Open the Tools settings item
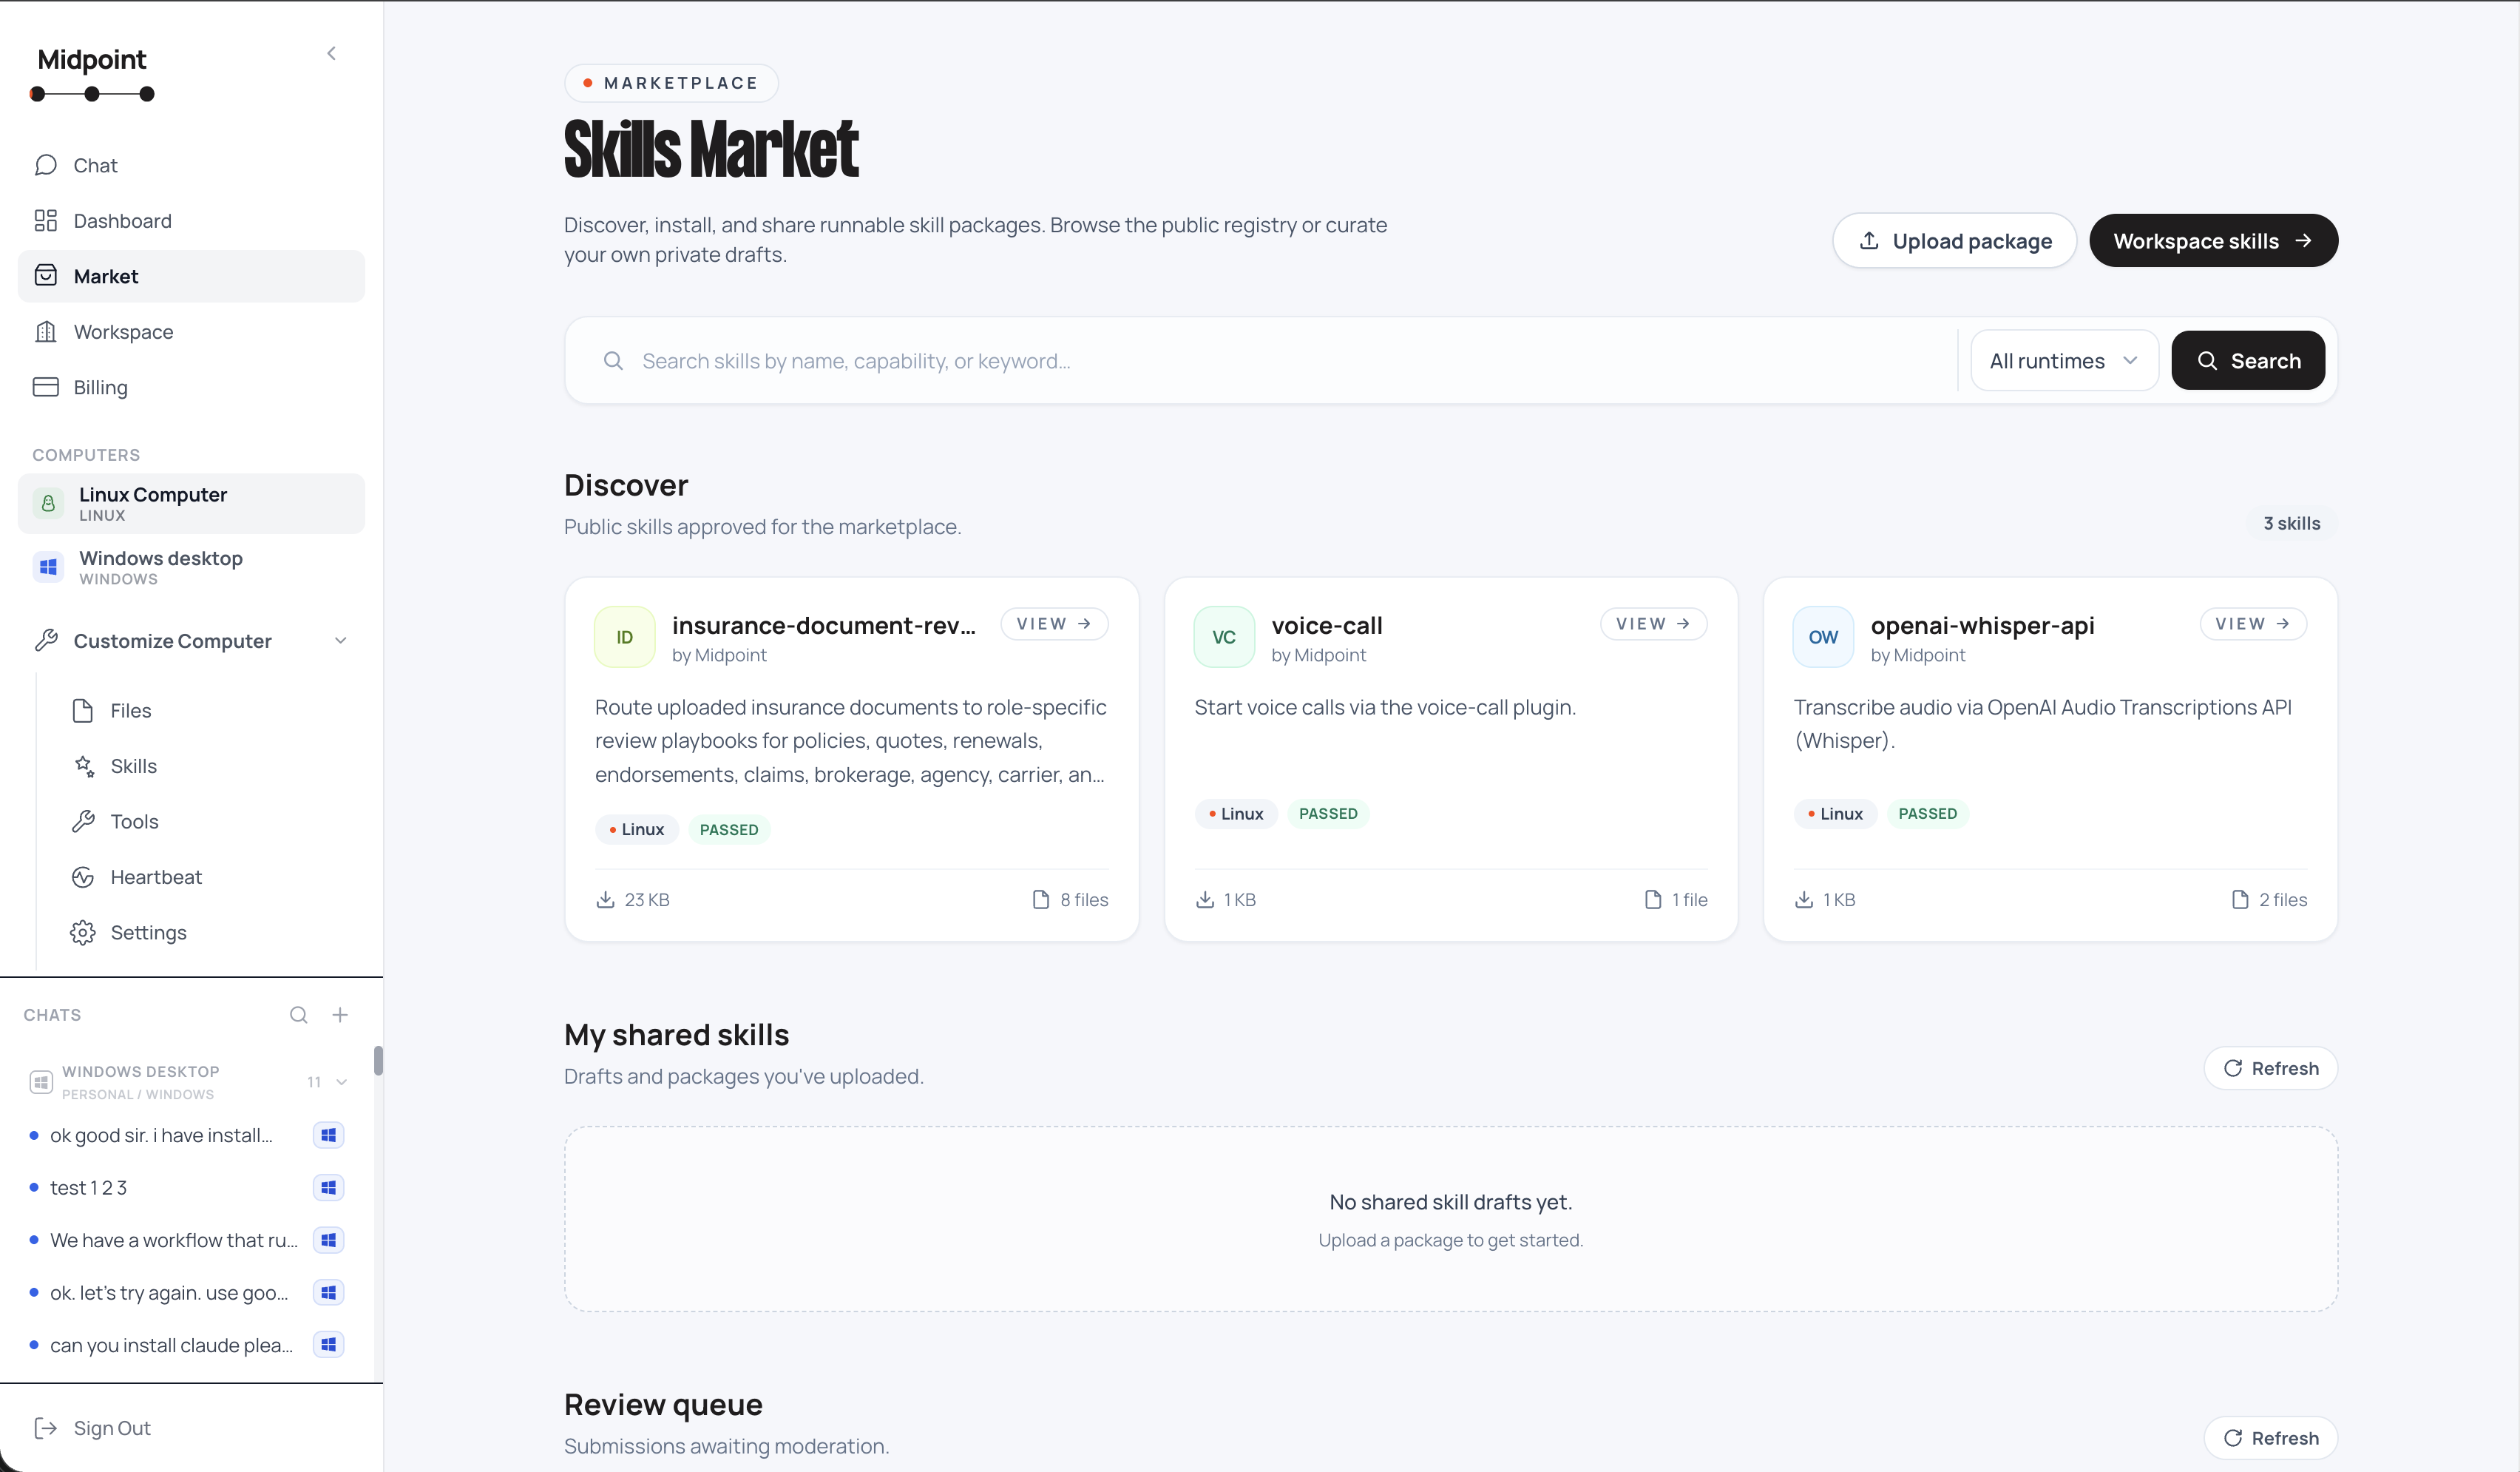Viewport: 2520px width, 1472px height. coord(210,822)
